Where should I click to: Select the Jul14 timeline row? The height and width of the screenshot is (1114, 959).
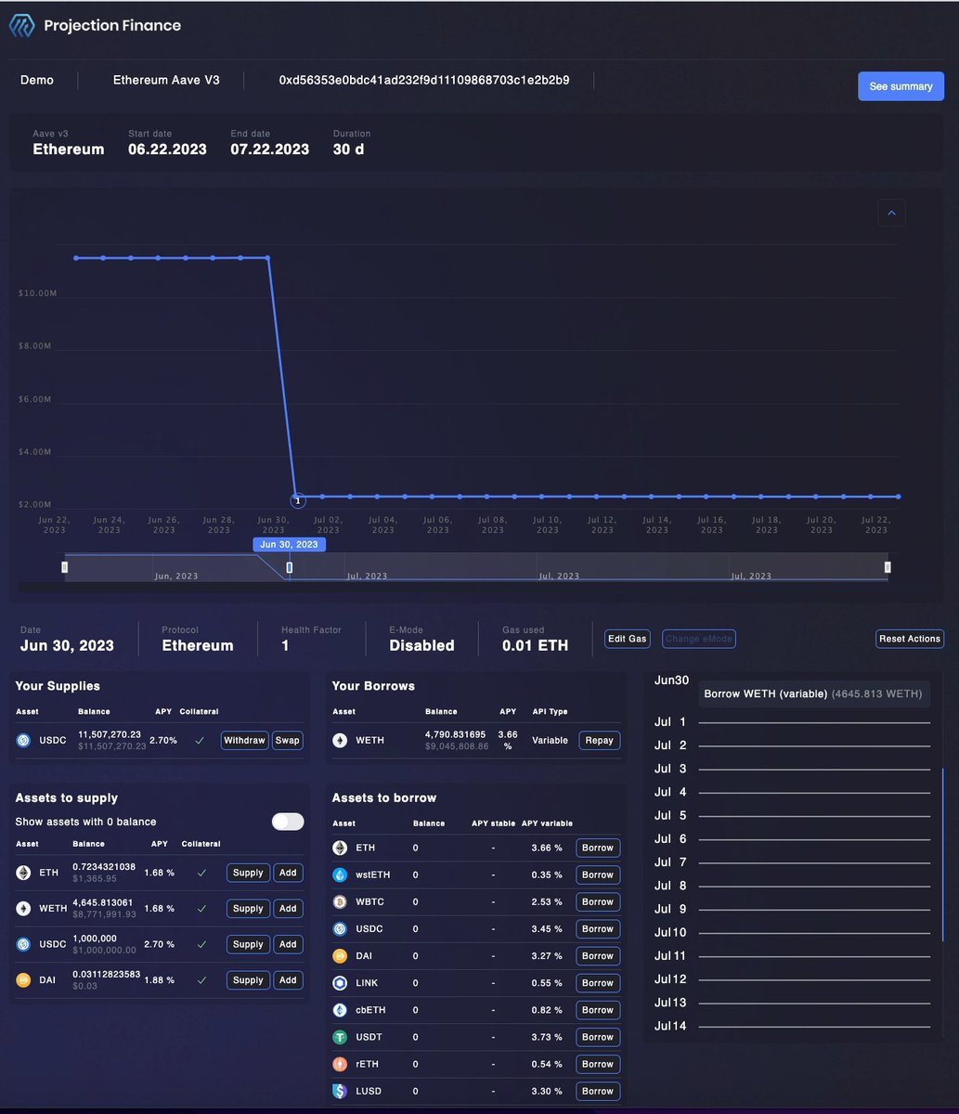[x=792, y=1027]
